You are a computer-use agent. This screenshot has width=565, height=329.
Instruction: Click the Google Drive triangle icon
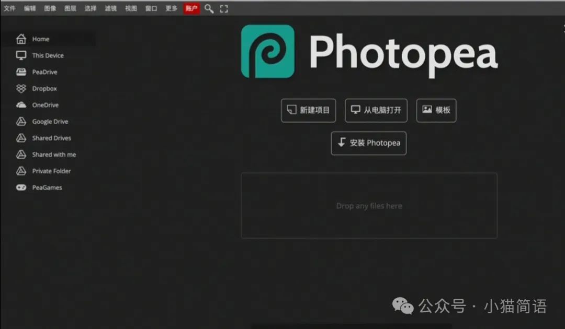[x=21, y=122]
